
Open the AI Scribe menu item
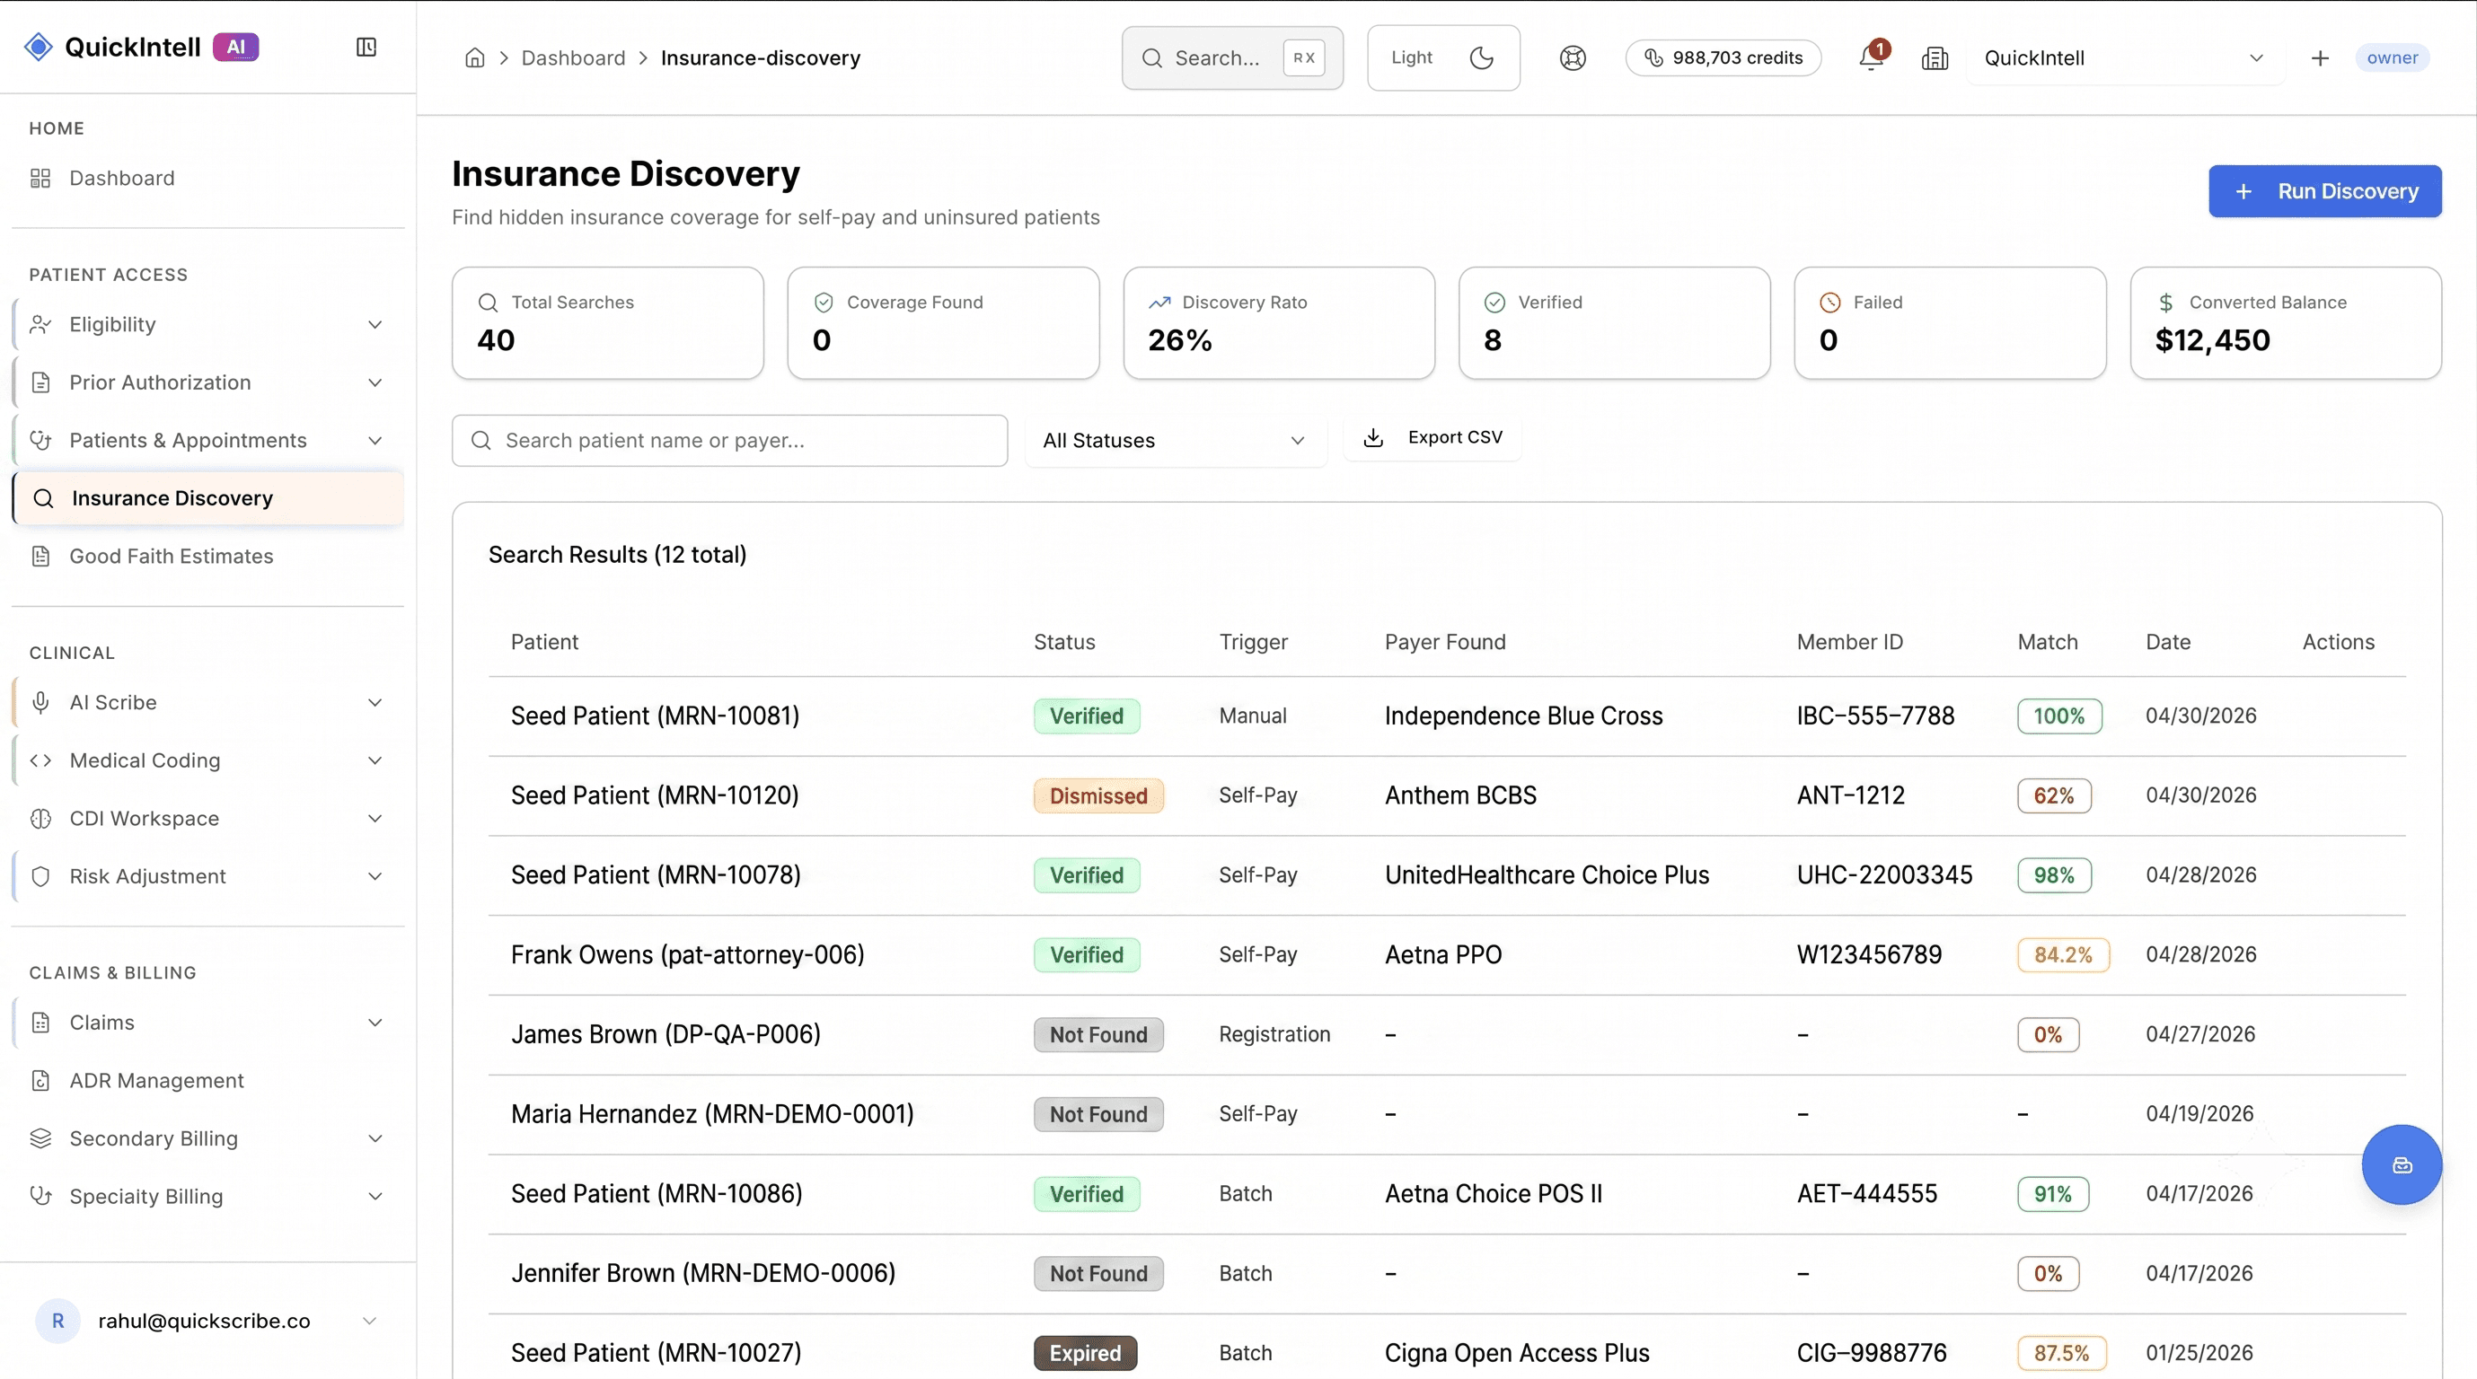207,702
